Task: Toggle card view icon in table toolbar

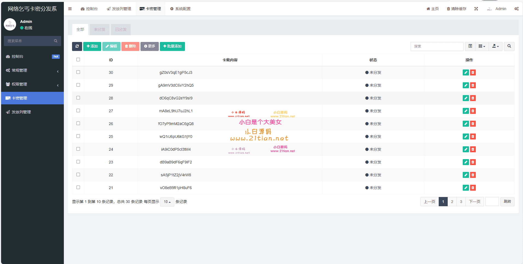Action: click(470, 46)
